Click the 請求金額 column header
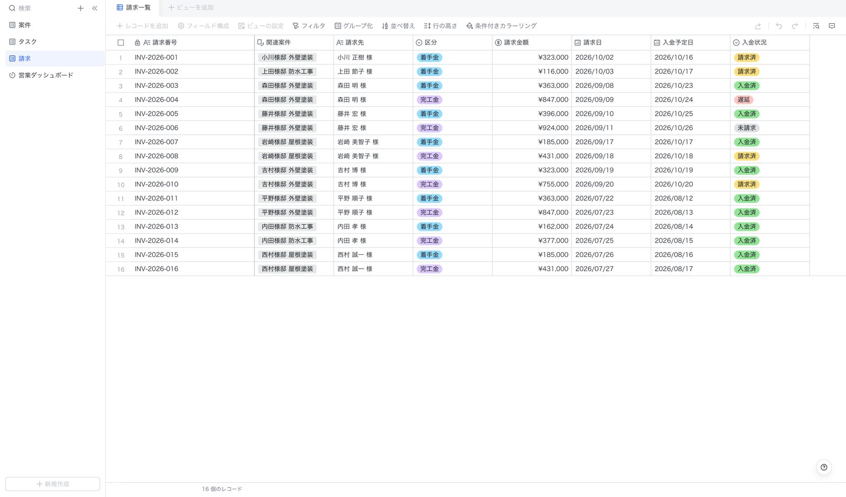The width and height of the screenshot is (846, 497). pyautogui.click(x=532, y=43)
